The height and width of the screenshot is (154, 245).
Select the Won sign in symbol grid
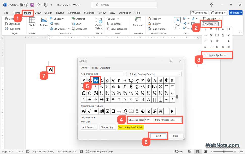point(96,80)
